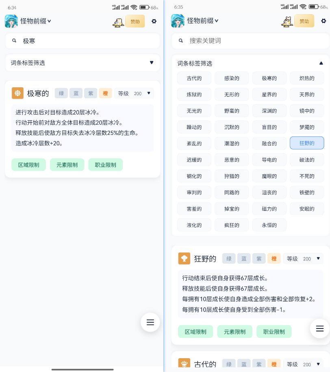Select 绿 rarity on 狂野的 card
Screen dimensions: 330x372
[229, 259]
